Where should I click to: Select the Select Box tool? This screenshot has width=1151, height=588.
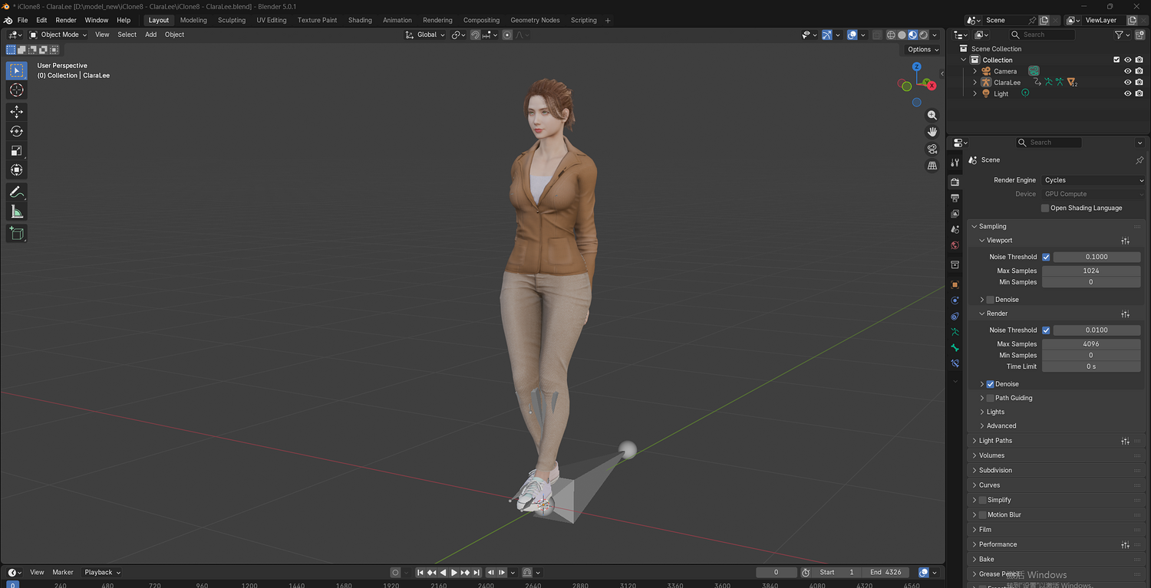point(16,71)
